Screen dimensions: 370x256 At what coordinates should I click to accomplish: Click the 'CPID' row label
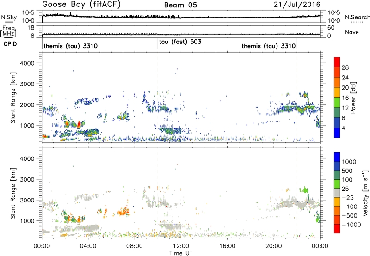click(10, 44)
